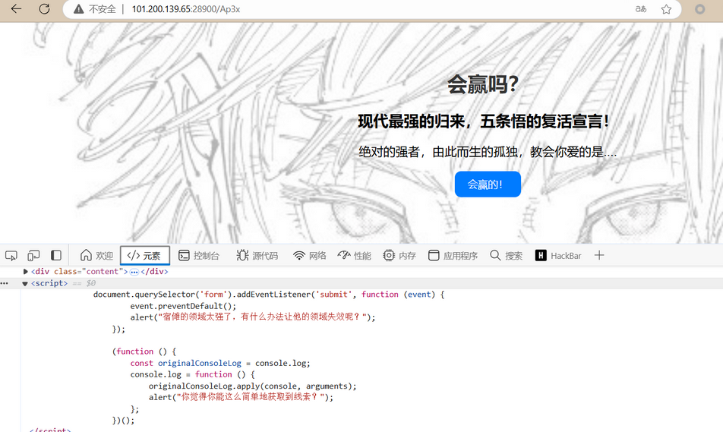Click the address bar URL 101.200.139.65:28900/Ap3x
The image size is (723, 432).
(x=186, y=9)
